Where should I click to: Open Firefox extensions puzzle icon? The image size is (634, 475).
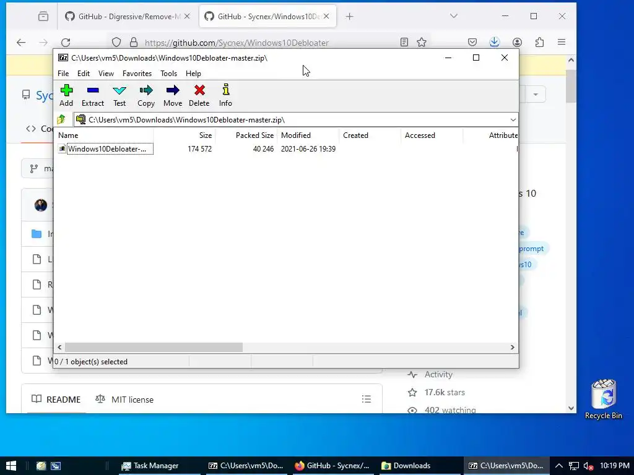(x=539, y=43)
